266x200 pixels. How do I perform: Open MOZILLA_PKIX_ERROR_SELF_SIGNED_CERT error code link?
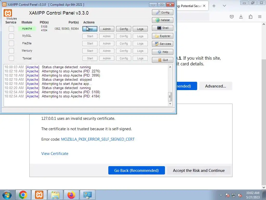[98, 139]
